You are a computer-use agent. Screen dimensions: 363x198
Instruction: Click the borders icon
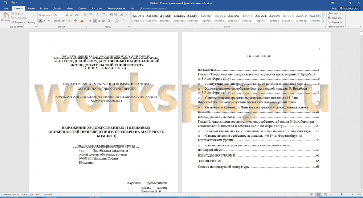pos(123,21)
